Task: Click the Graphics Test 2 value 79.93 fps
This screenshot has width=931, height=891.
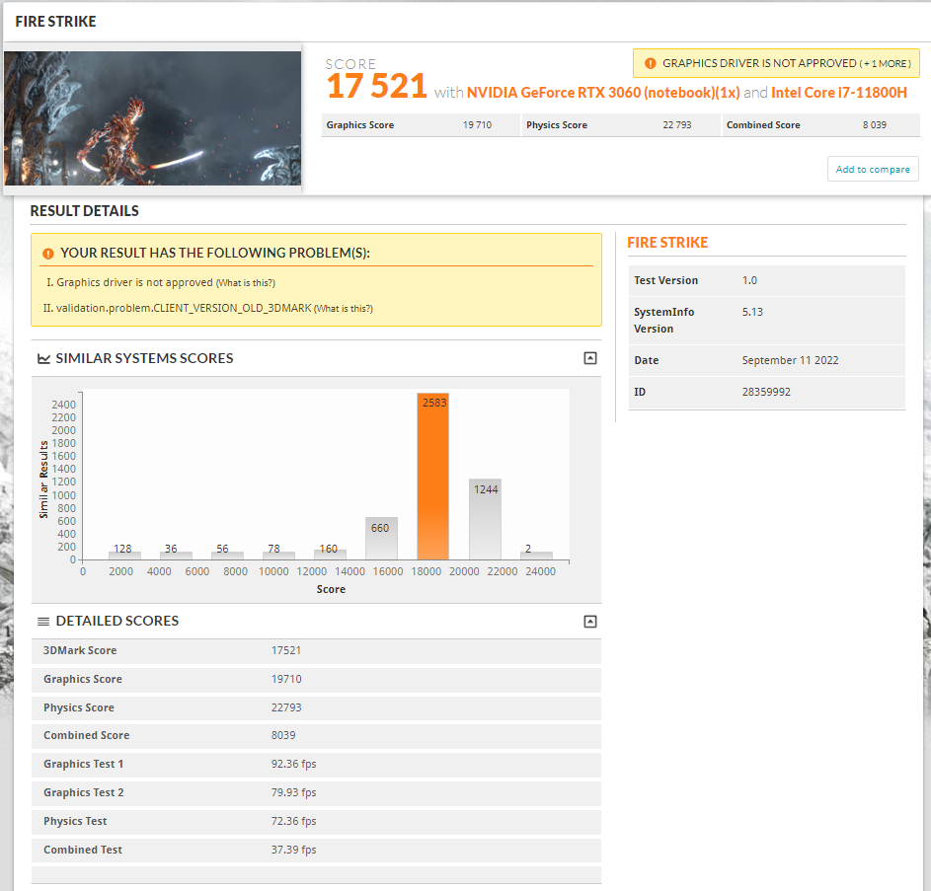Action: pyautogui.click(x=294, y=792)
